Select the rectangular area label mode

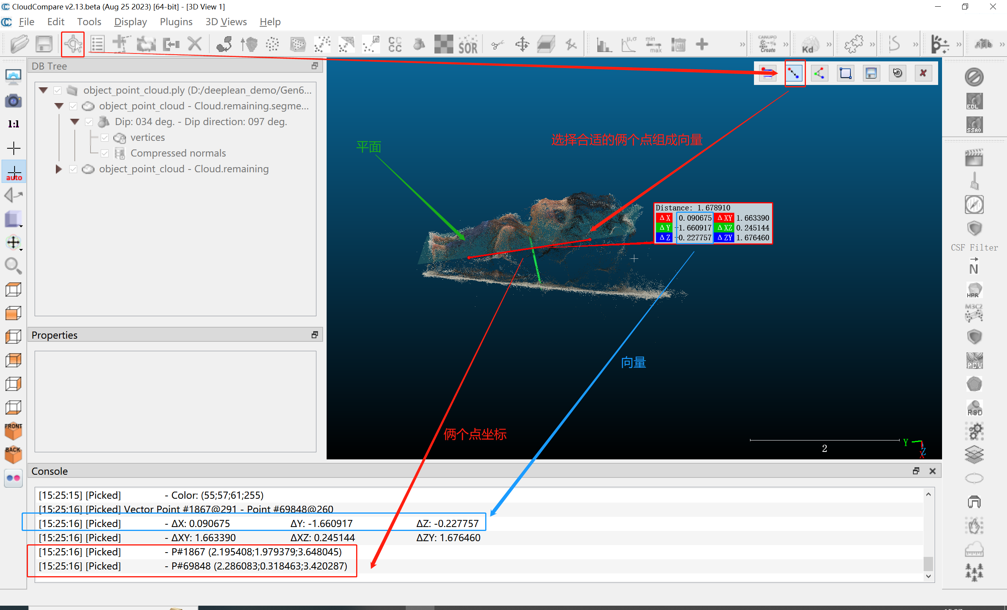point(846,74)
